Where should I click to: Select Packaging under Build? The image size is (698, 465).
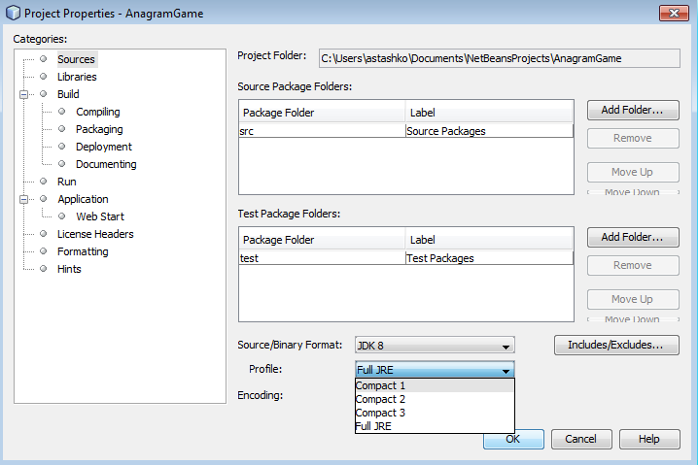point(98,129)
